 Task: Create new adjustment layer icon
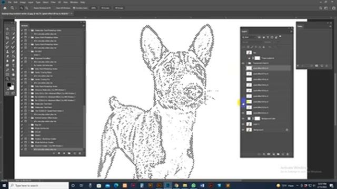pos(273,154)
